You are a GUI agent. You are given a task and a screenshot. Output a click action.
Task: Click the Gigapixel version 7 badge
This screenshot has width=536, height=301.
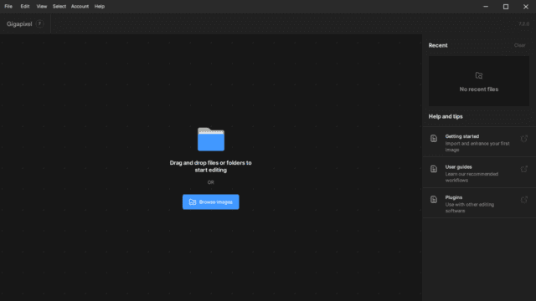tap(39, 24)
